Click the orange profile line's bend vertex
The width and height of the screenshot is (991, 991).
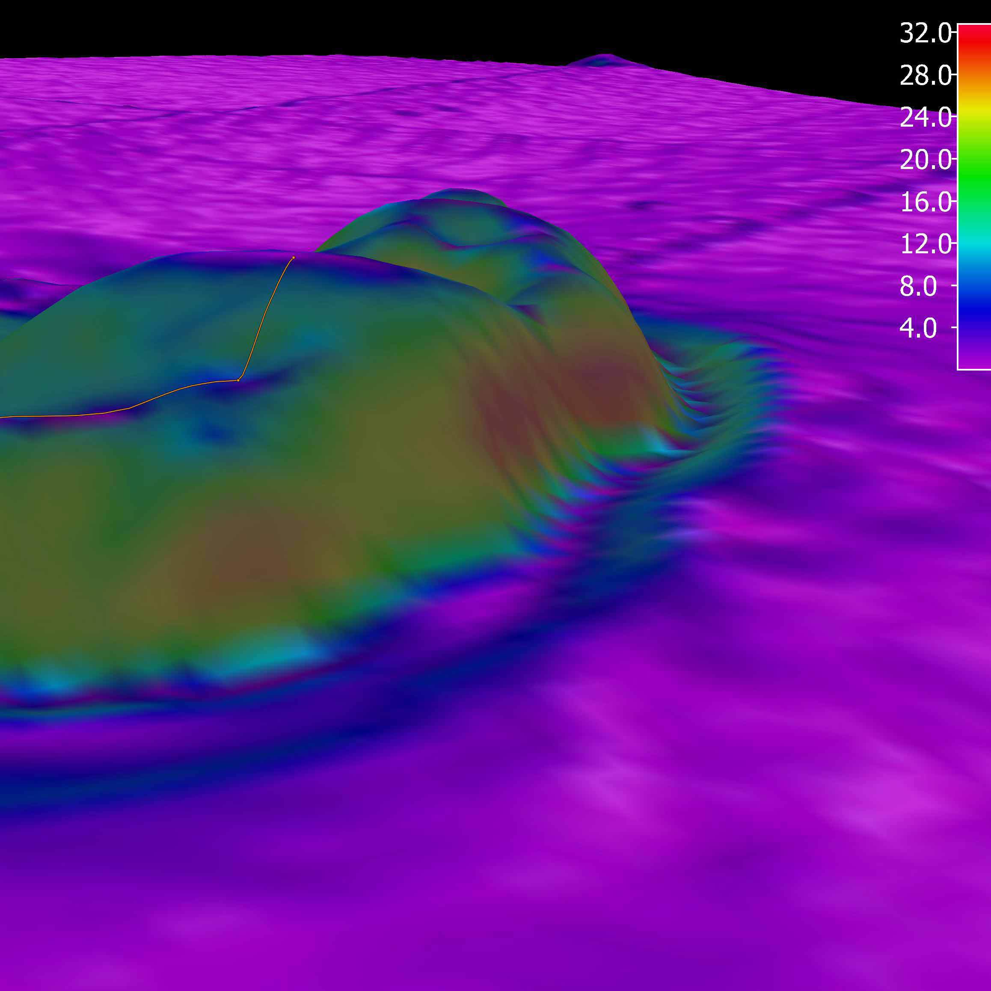[x=238, y=380]
